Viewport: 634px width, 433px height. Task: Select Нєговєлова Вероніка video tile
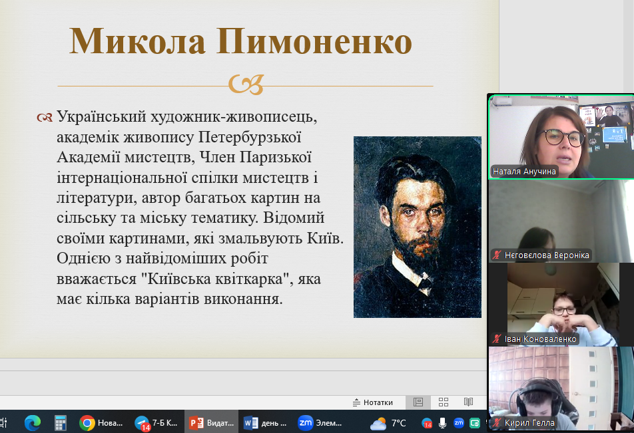[x=561, y=221]
